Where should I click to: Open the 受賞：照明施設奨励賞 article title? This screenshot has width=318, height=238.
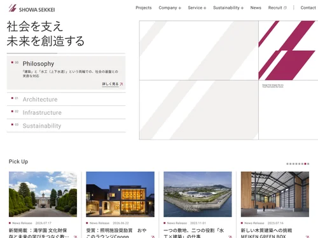(116, 233)
